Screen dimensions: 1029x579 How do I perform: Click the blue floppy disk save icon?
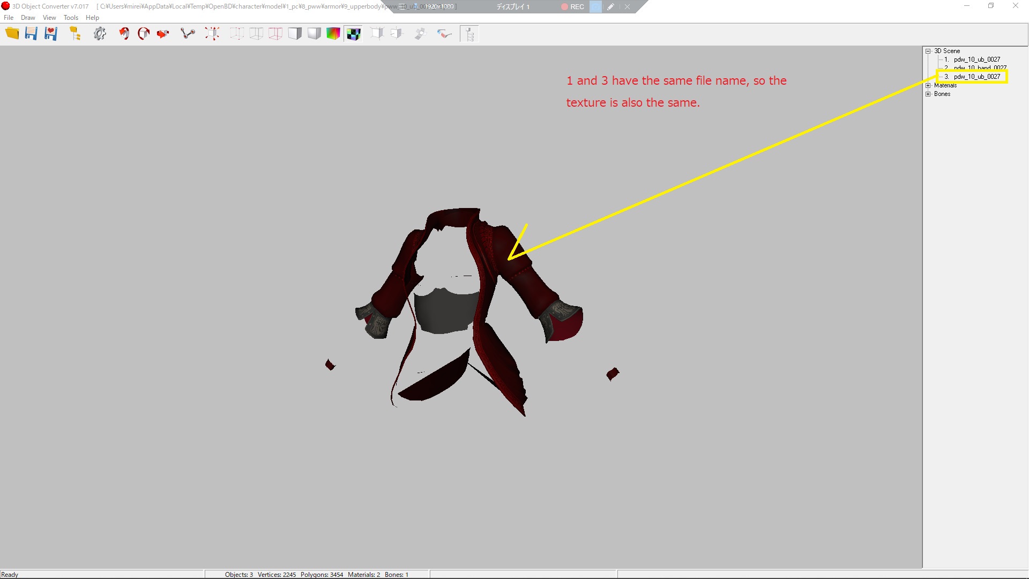coord(31,34)
